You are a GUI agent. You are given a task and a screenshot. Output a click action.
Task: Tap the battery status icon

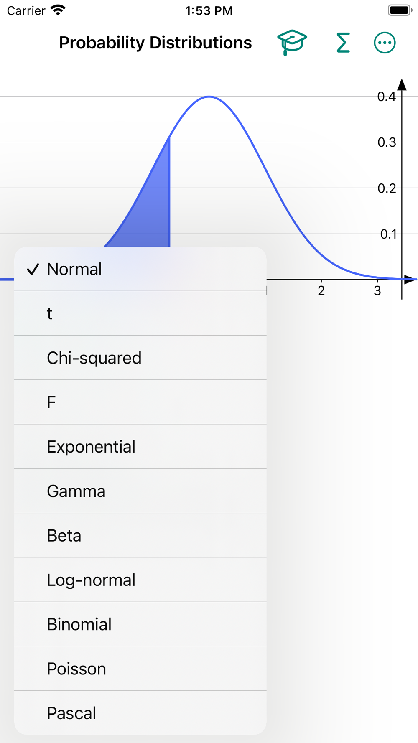400,10
